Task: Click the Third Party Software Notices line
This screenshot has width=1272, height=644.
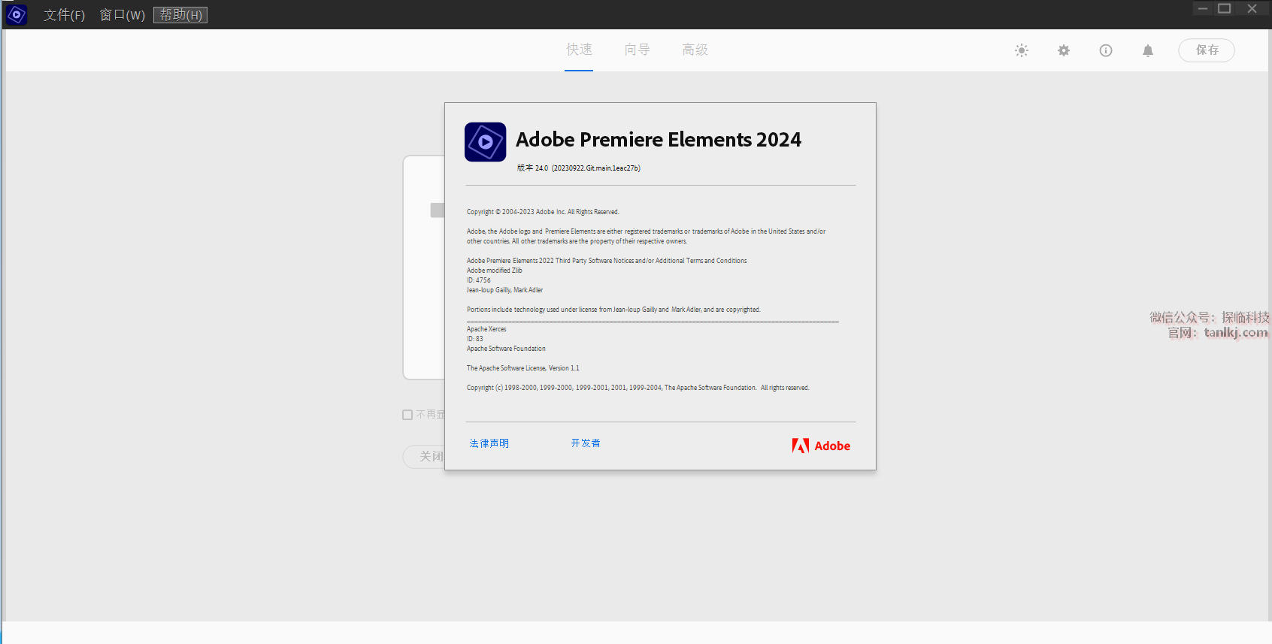Action: [x=607, y=261]
